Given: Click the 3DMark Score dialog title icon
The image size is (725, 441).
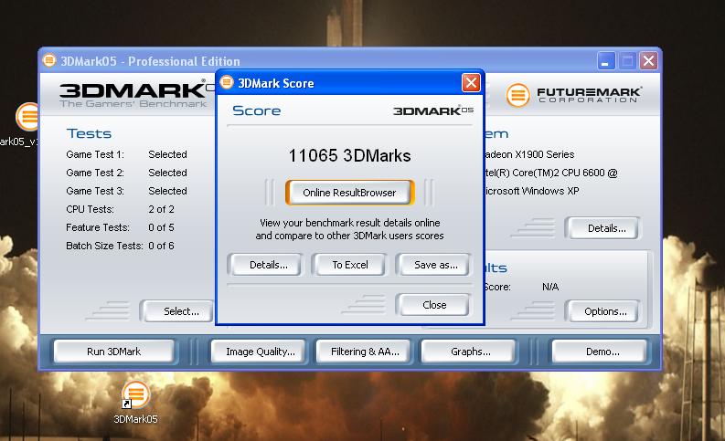Looking at the screenshot, I should click(x=227, y=83).
